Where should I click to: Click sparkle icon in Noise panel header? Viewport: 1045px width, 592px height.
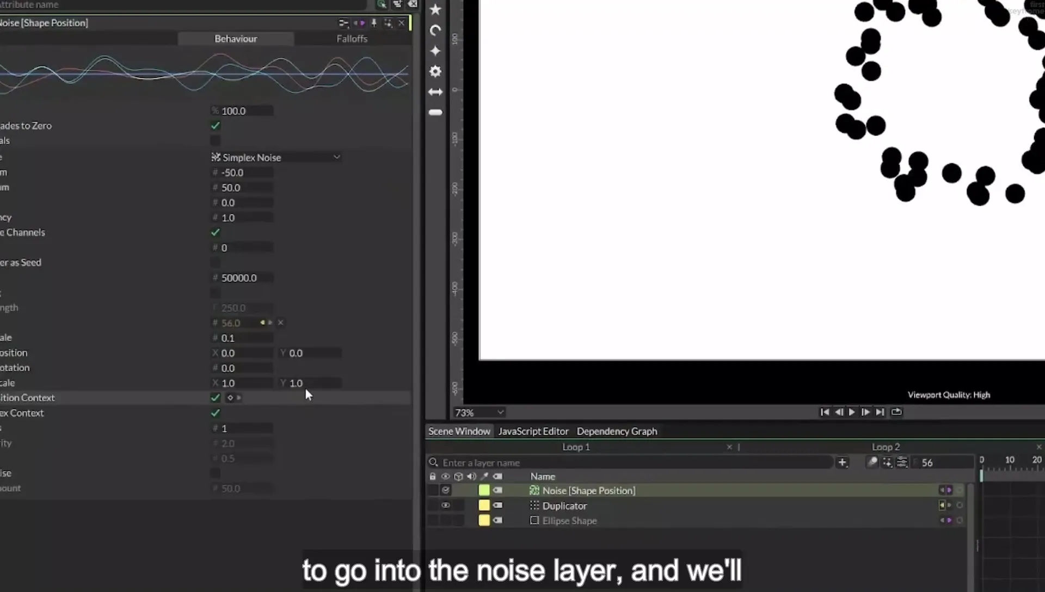[388, 23]
